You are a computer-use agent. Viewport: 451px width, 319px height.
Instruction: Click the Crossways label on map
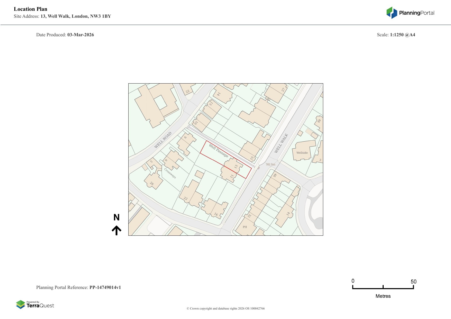170,173
